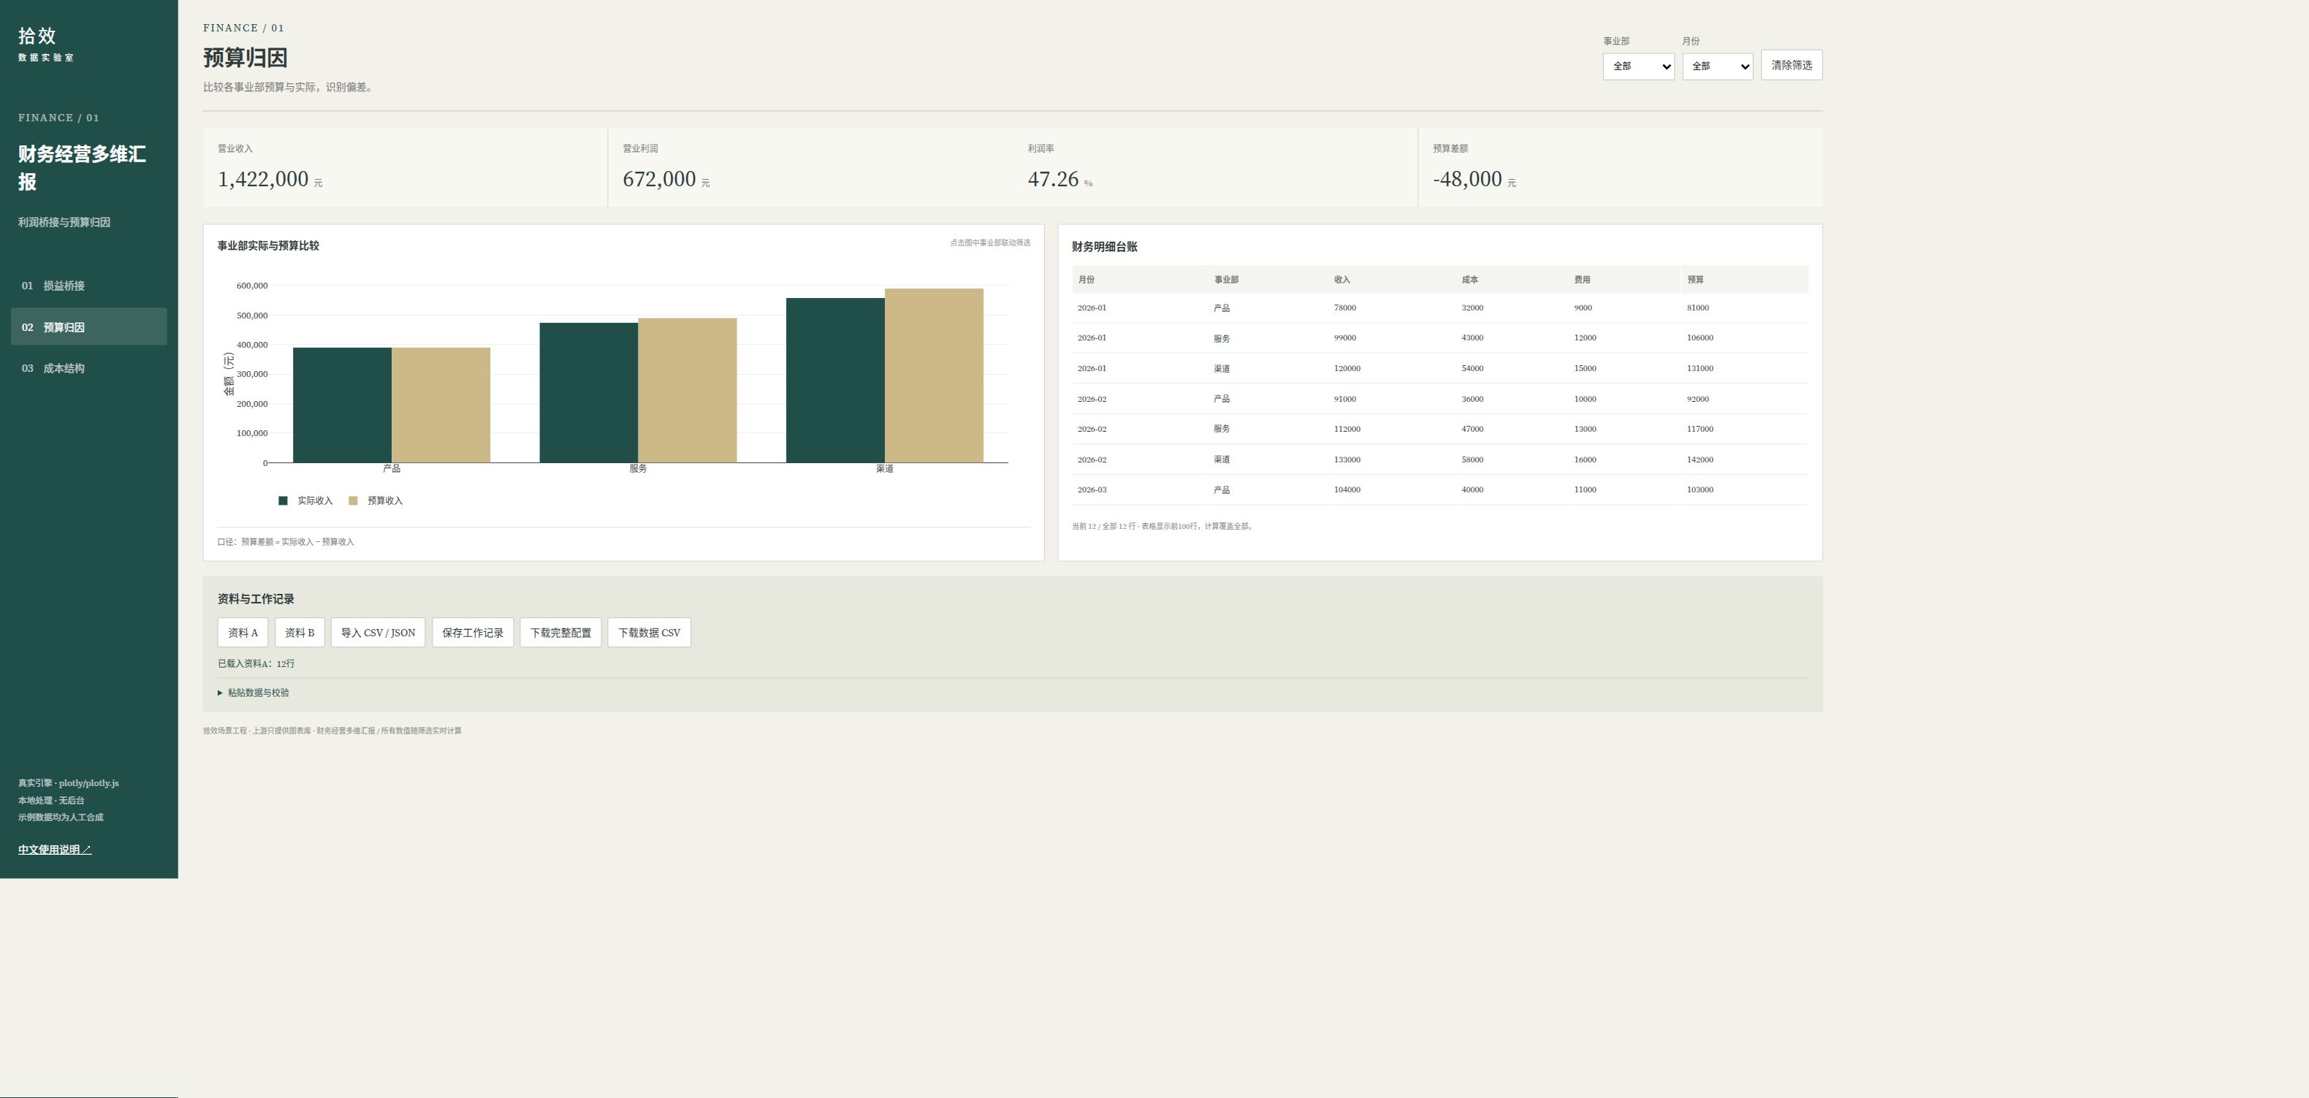2309x1098 pixels.
Task: Click the 产品 actual revenue dark green bar
Action: click(343, 405)
